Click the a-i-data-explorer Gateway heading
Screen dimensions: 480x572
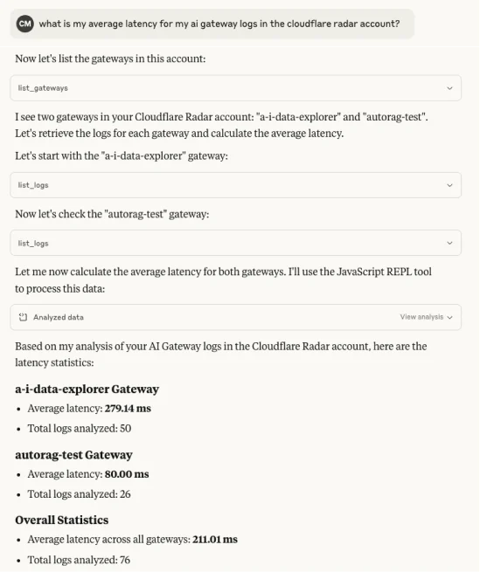point(87,389)
